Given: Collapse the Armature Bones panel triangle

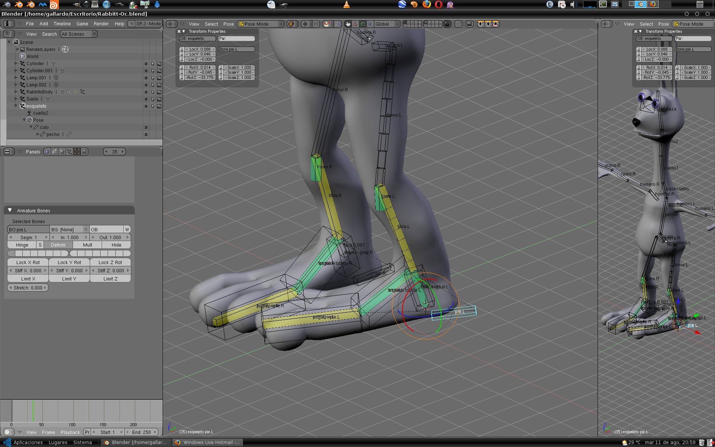Looking at the screenshot, I should click(10, 210).
